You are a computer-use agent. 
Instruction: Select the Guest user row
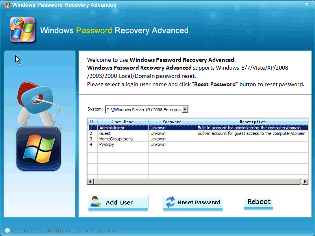(198, 133)
